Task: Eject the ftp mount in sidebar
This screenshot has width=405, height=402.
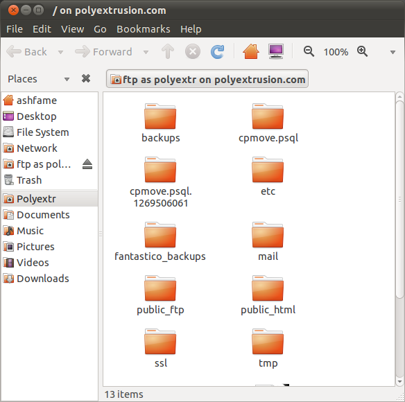Action: click(x=87, y=164)
